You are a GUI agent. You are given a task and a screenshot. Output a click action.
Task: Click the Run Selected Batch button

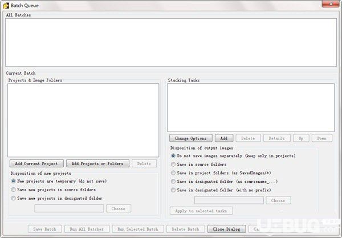[x=138, y=229]
